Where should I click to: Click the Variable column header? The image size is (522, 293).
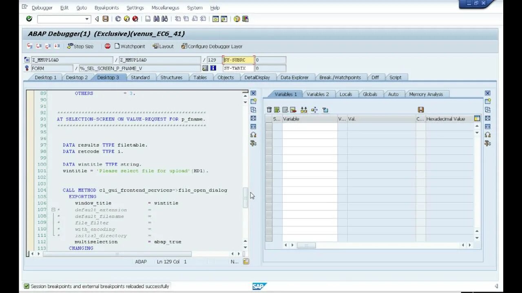coord(310,119)
